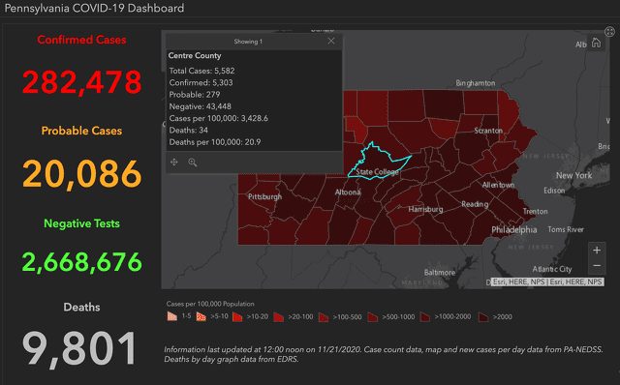Expand the map to fullscreen

tap(609, 31)
